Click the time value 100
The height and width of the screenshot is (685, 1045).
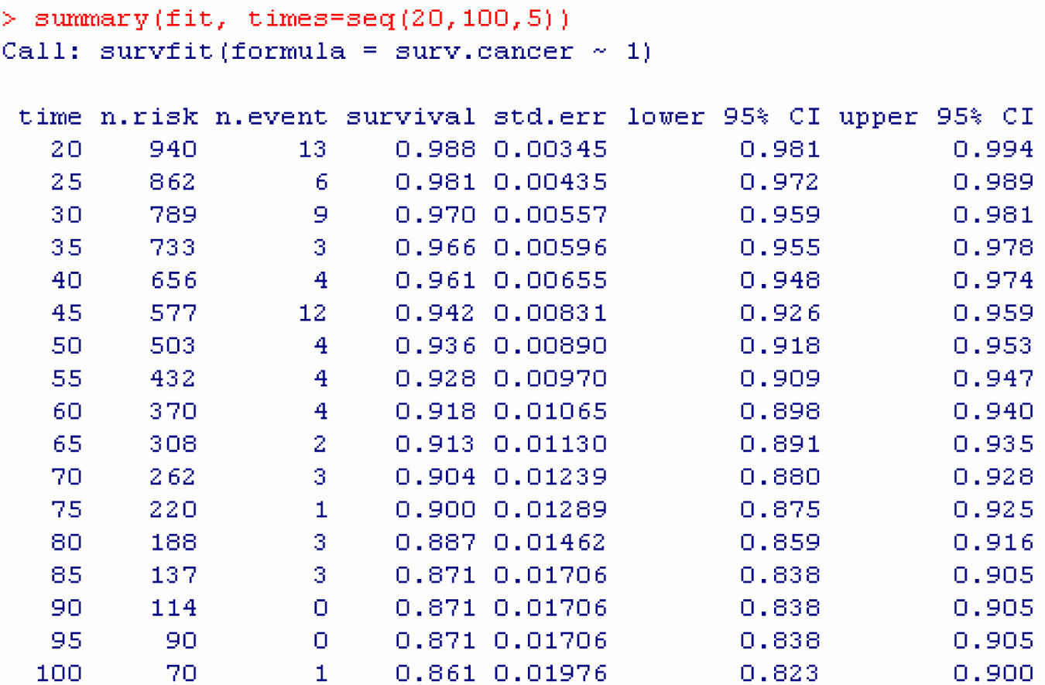[58, 673]
